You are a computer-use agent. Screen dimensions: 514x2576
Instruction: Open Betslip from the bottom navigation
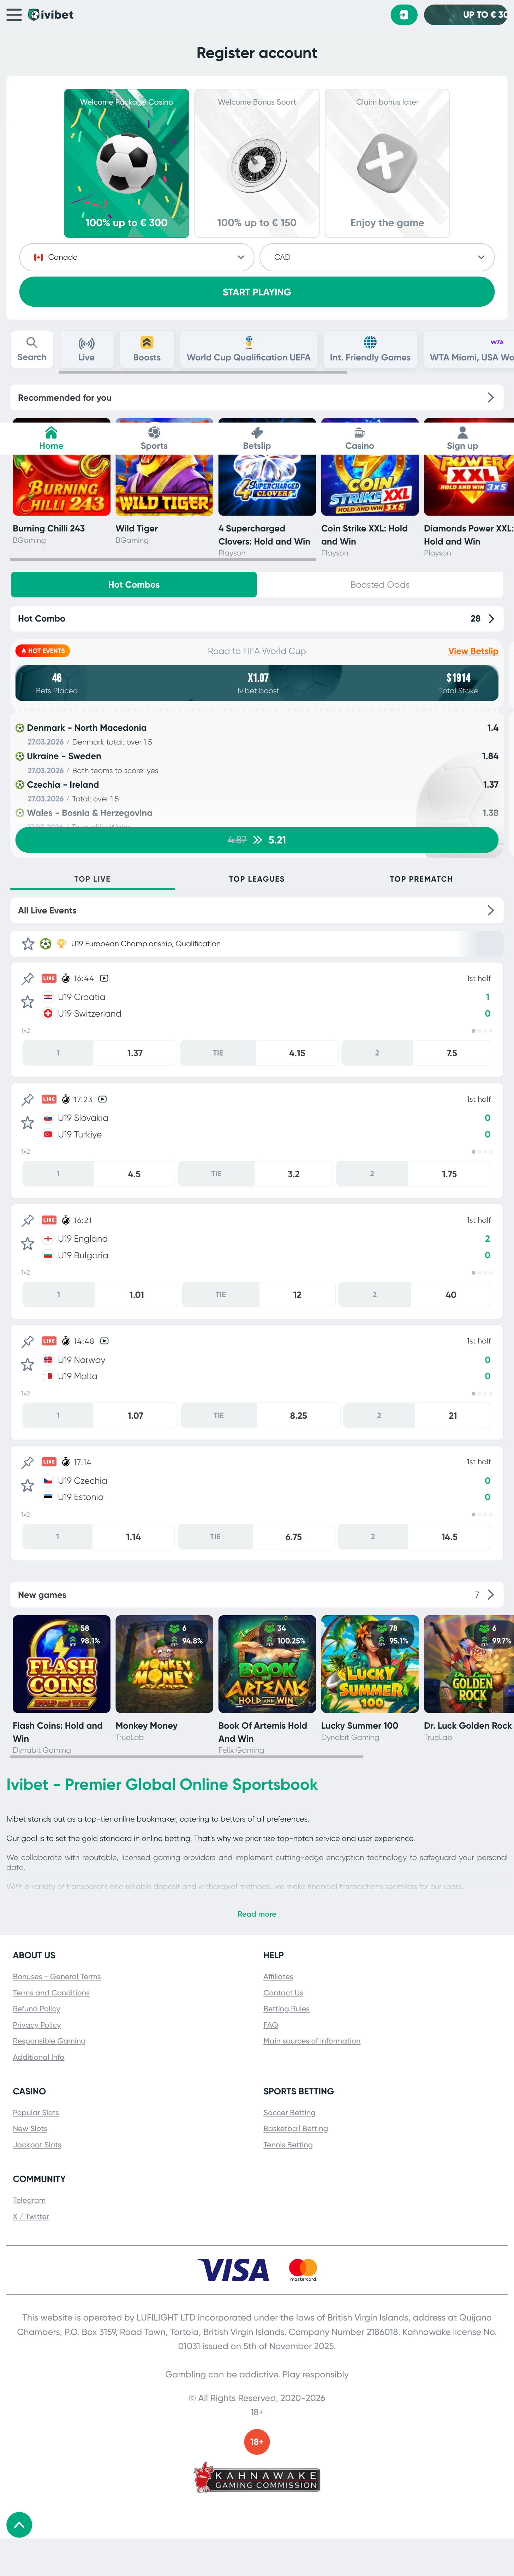coord(257,438)
